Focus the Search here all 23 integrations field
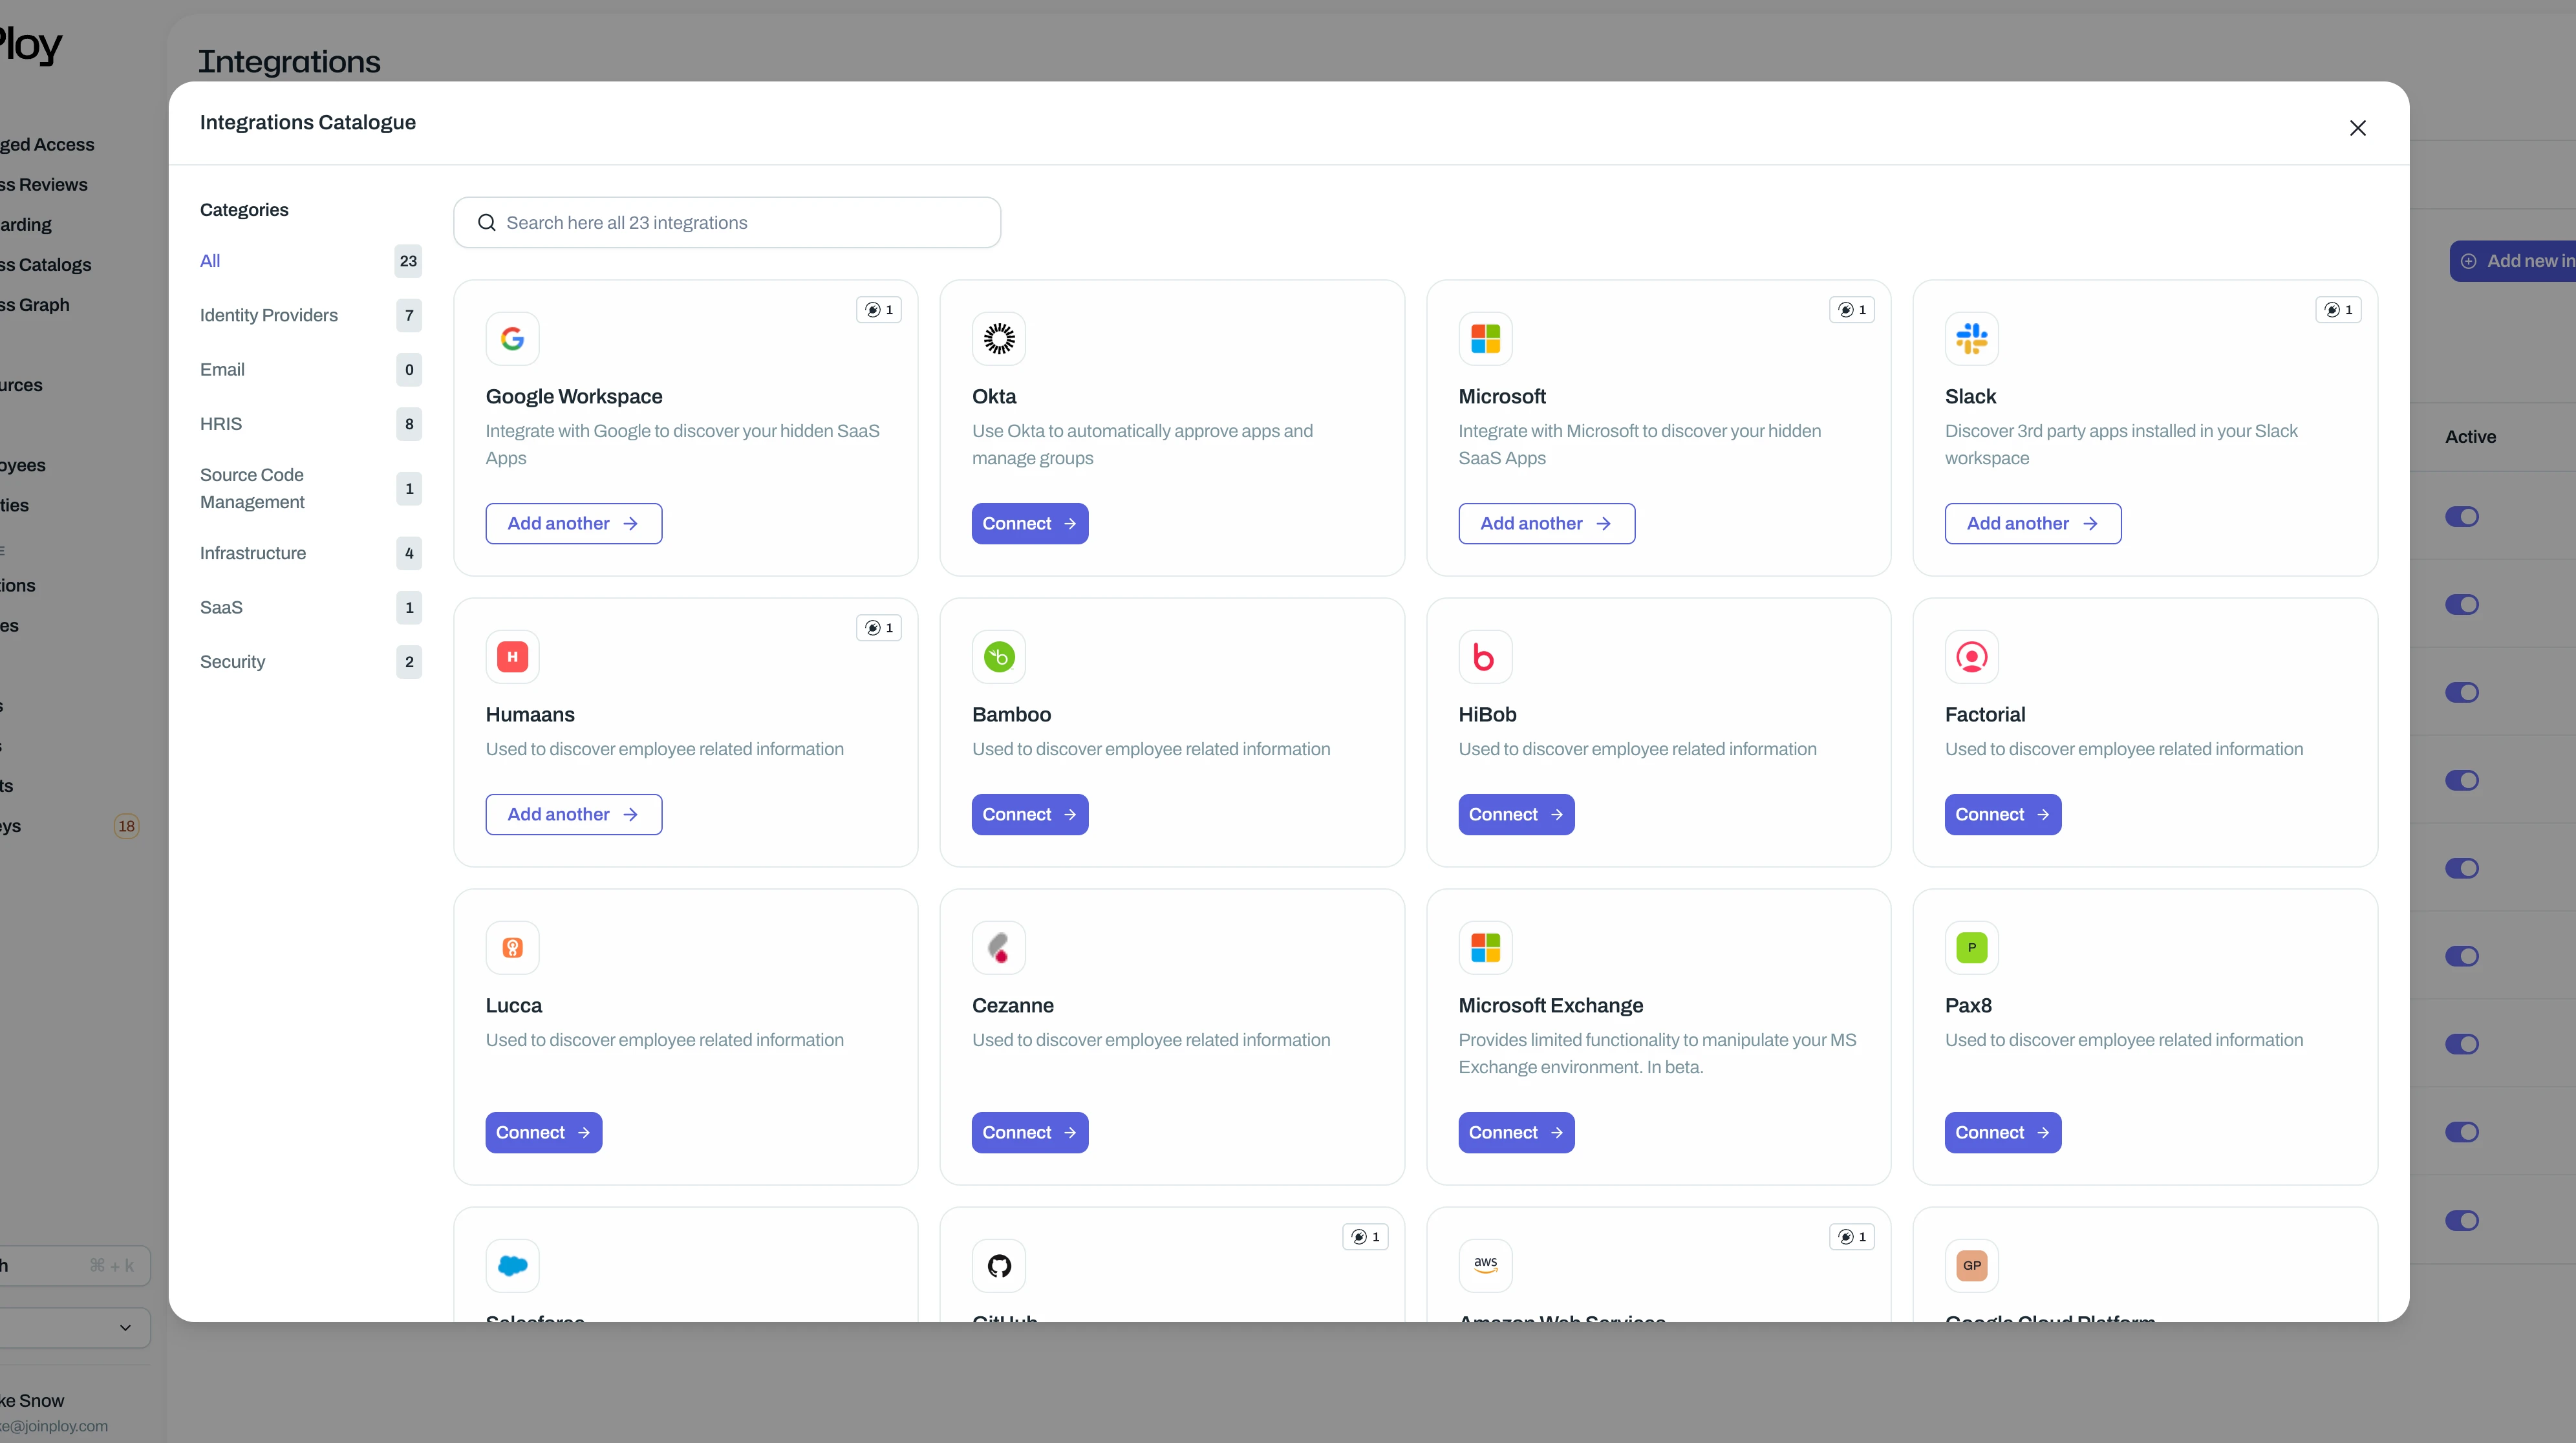Viewport: 2576px width, 1443px height. click(x=726, y=223)
